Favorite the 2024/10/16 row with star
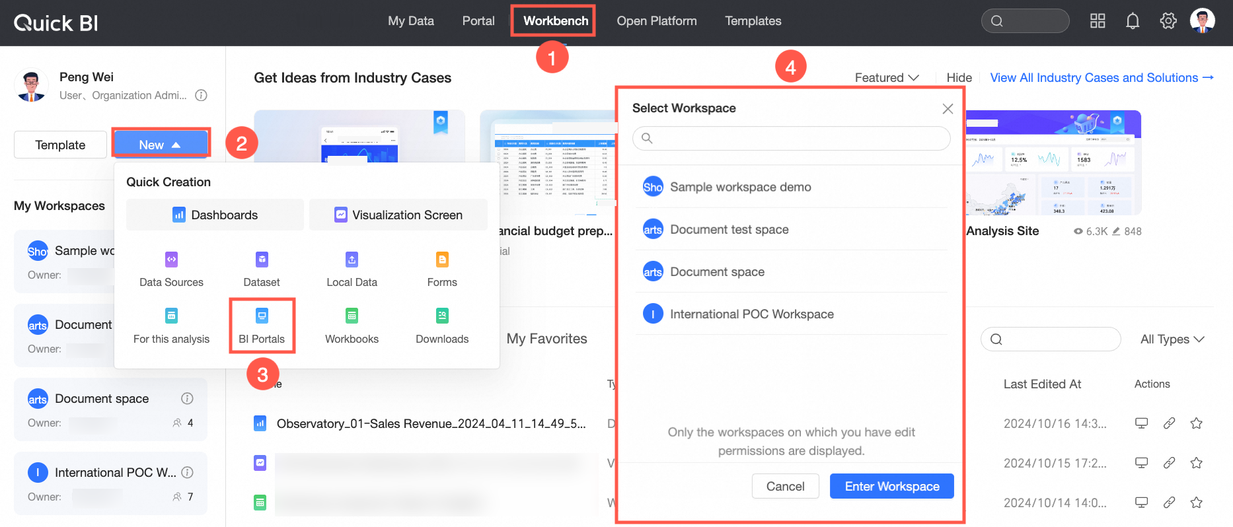Image resolution: width=1233 pixels, height=527 pixels. 1196,423
